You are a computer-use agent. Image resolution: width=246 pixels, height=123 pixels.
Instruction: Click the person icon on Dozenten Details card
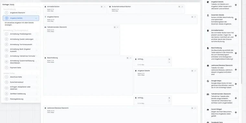pos(208,15)
